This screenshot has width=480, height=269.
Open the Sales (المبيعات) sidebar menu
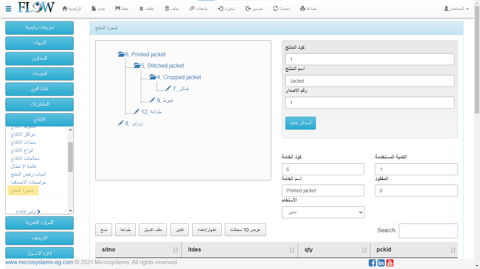39,74
